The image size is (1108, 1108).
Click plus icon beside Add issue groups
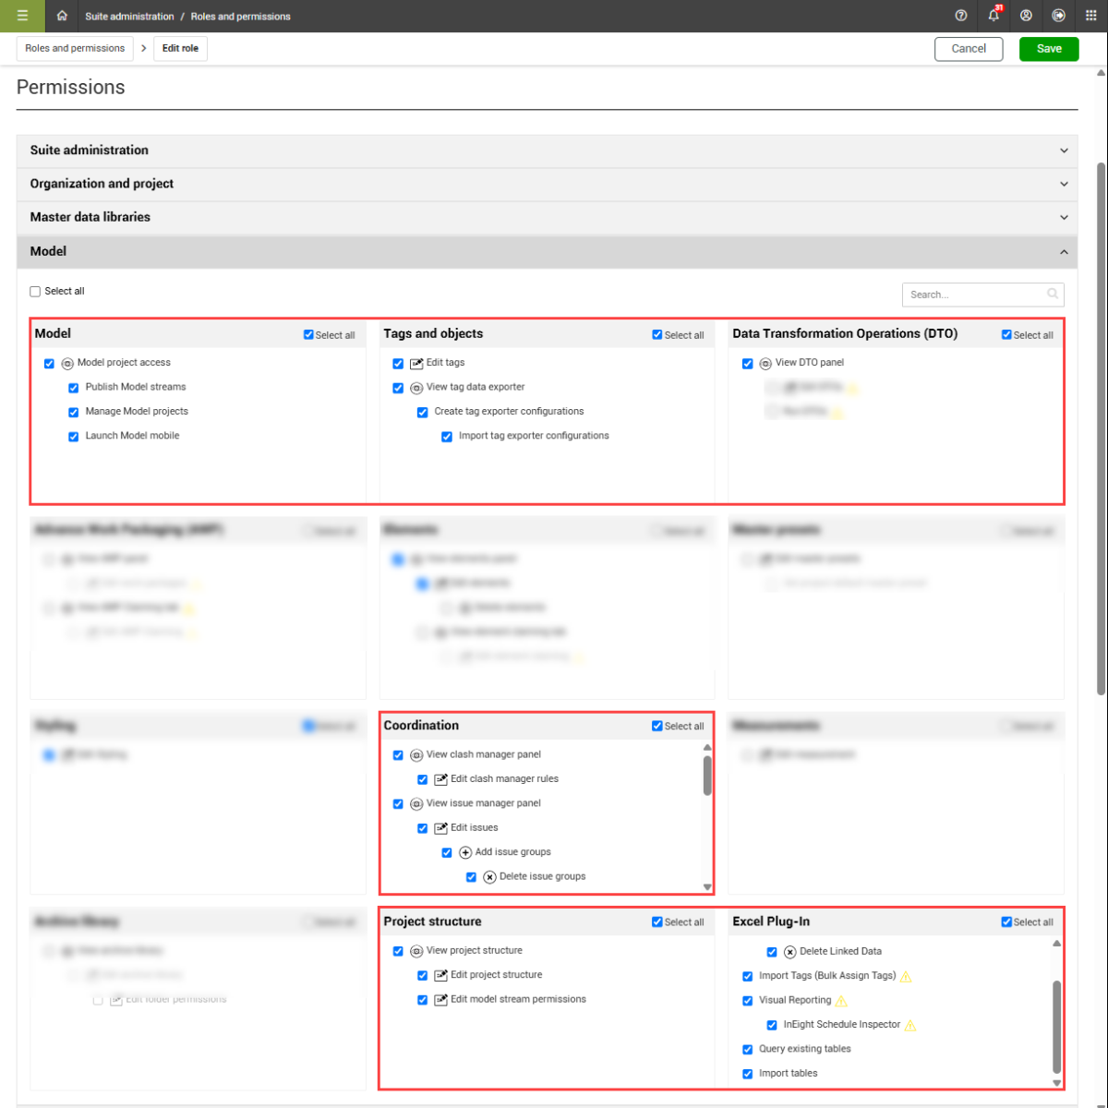click(465, 852)
